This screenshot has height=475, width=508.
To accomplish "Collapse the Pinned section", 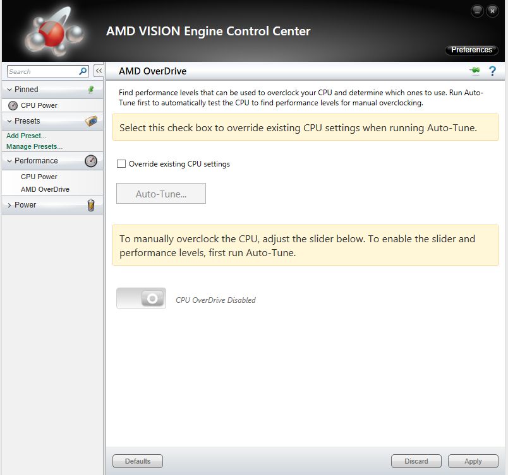I will tap(9, 90).
